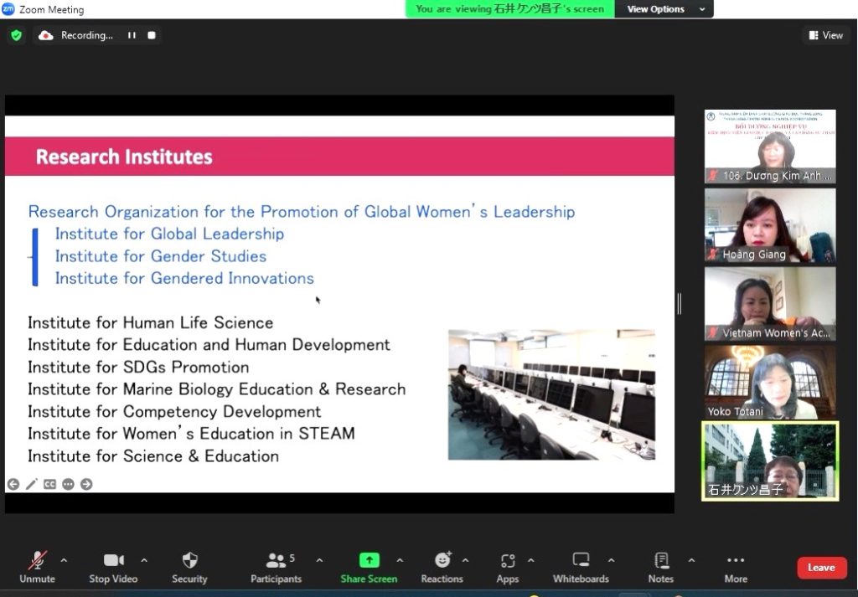Open the Reactions emoji picker
858x597 pixels.
442,566
